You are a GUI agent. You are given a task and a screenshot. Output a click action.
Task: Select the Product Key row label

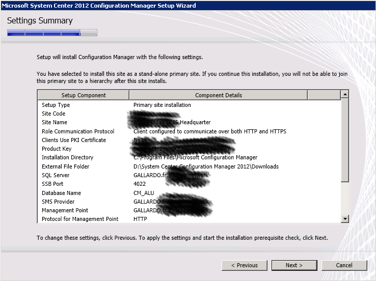click(x=57, y=149)
